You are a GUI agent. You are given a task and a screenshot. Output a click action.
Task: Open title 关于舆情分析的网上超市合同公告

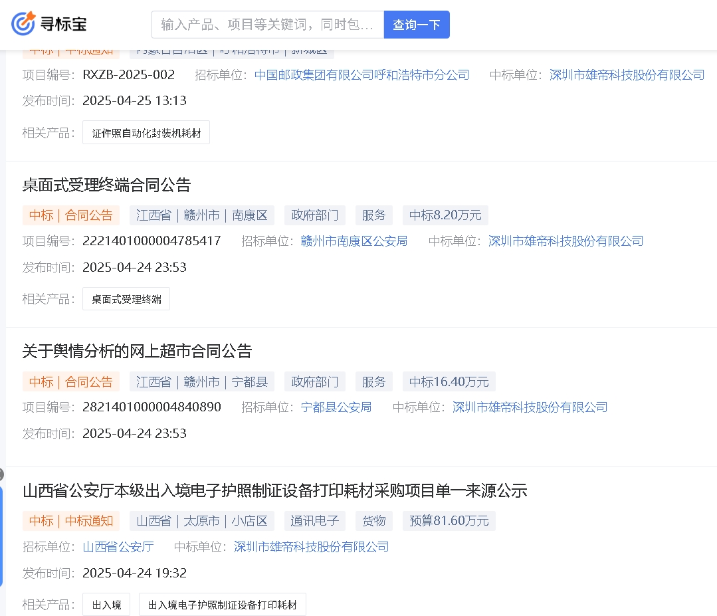137,352
